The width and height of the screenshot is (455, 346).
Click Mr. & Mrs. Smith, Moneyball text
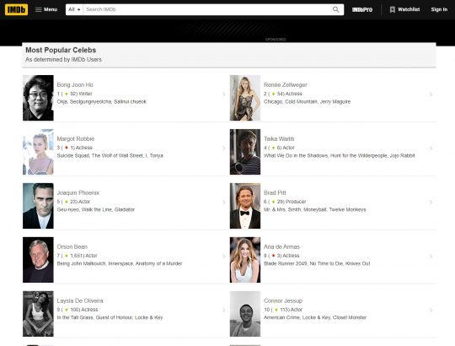tap(315, 210)
